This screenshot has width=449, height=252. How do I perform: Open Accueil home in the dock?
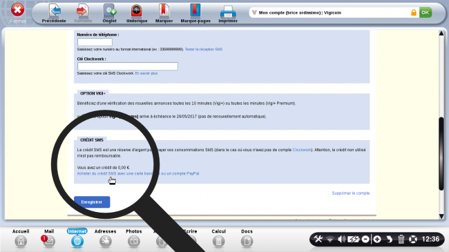click(21, 242)
